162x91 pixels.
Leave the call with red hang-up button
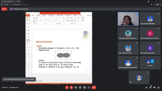[94, 87]
